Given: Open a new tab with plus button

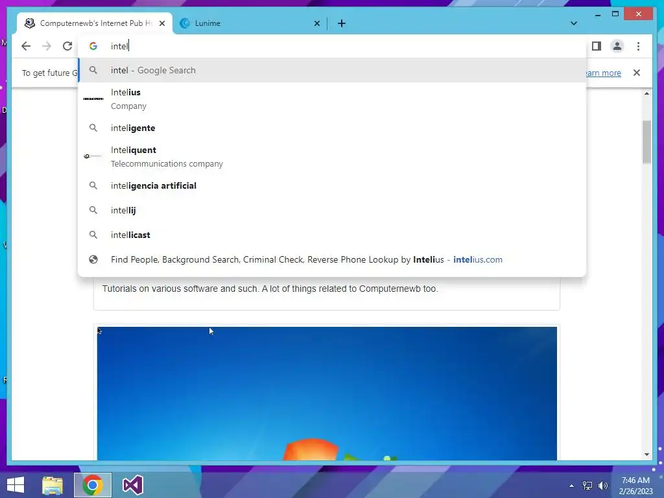Looking at the screenshot, I should point(342,23).
